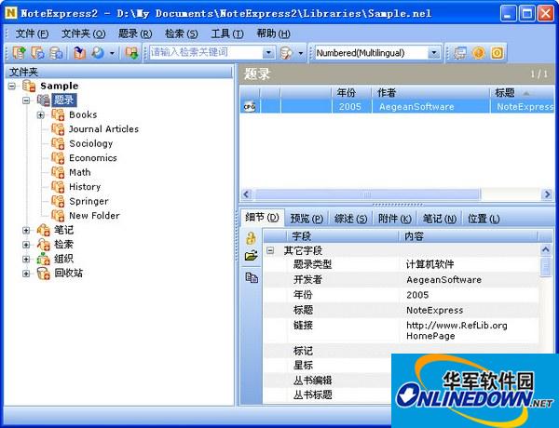559x428 pixels.
Task: Switch to the 位置 (L) tab
Action: pos(484,219)
